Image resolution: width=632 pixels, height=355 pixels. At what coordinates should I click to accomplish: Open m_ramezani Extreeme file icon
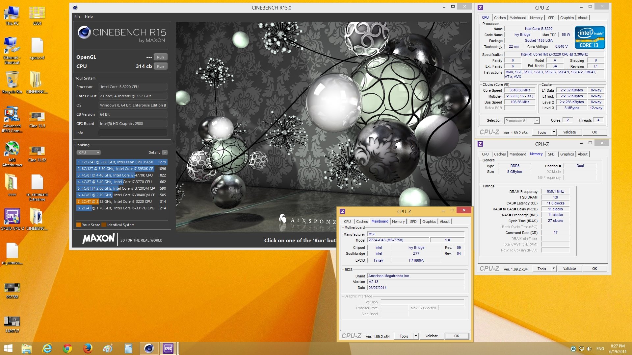(x=37, y=188)
